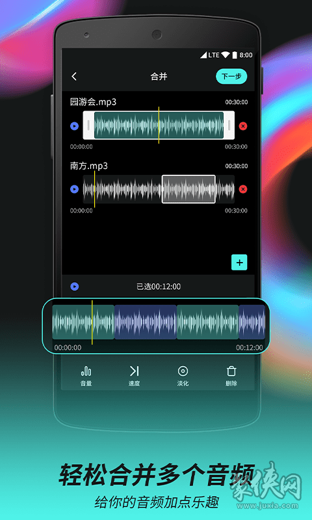312x520 pixels.
Task: Click the battery icon in status bar
Action: coord(235,55)
